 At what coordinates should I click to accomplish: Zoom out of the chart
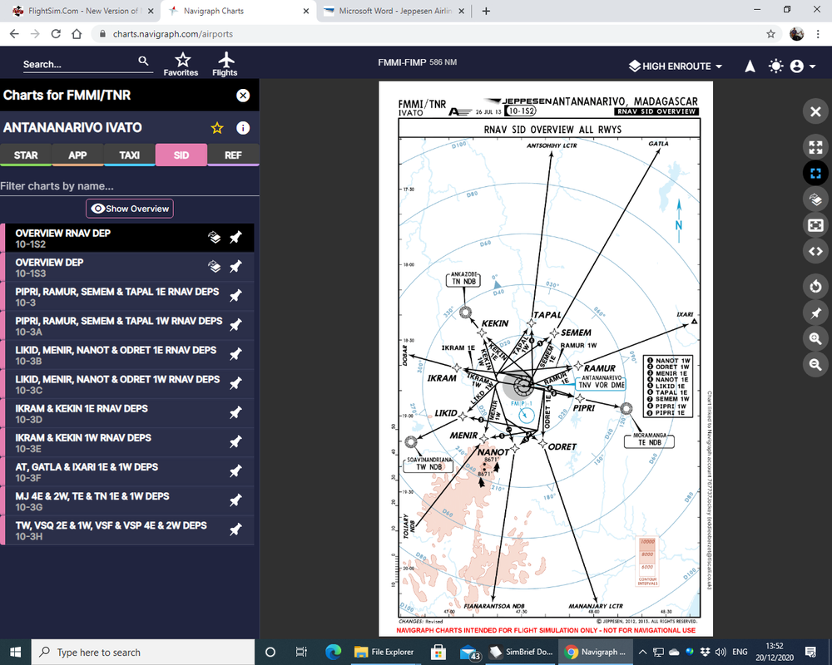[x=815, y=364]
